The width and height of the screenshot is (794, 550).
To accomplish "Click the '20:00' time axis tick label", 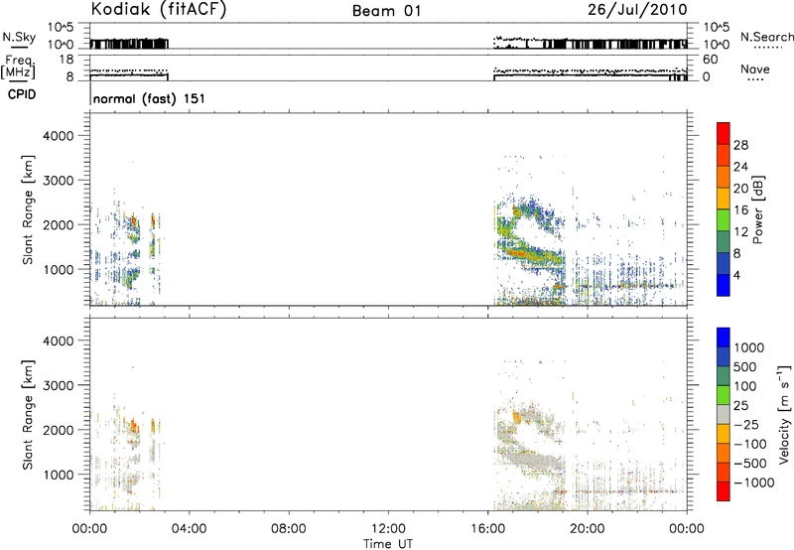I will click(587, 529).
